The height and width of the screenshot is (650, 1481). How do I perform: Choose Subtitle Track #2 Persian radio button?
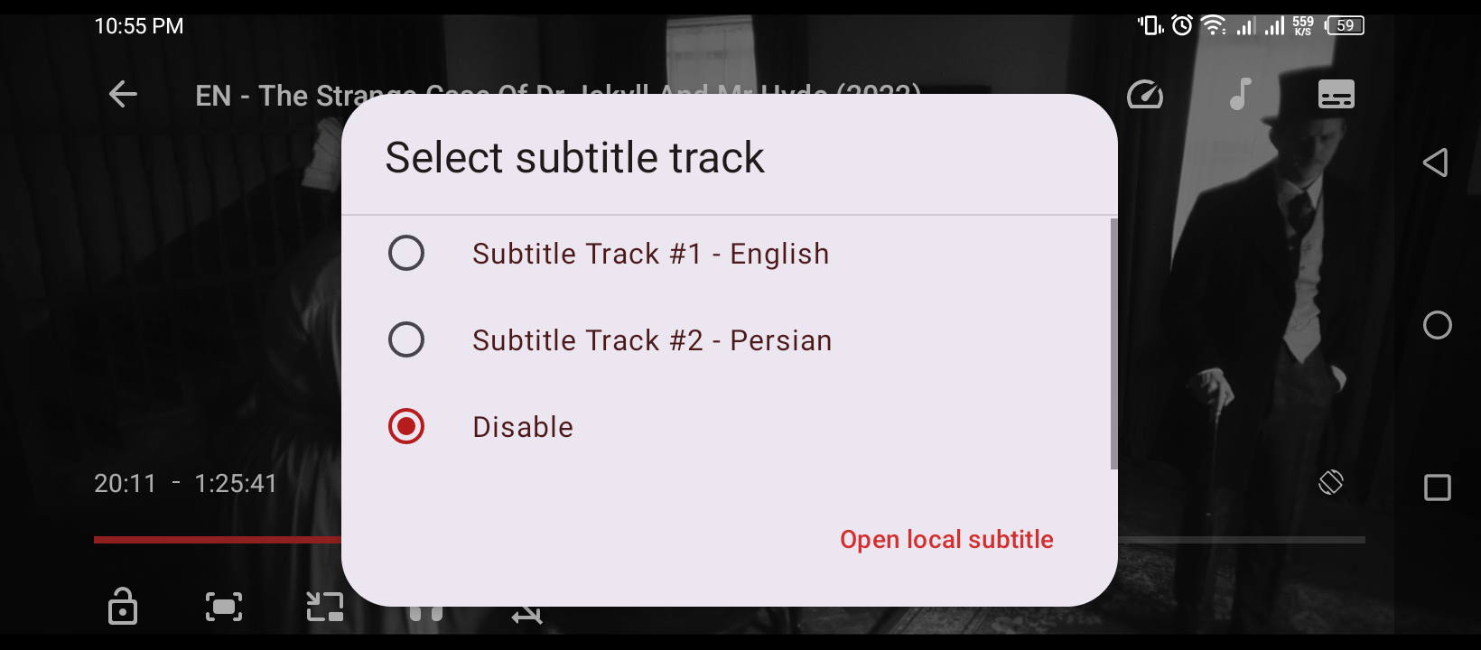pos(406,340)
